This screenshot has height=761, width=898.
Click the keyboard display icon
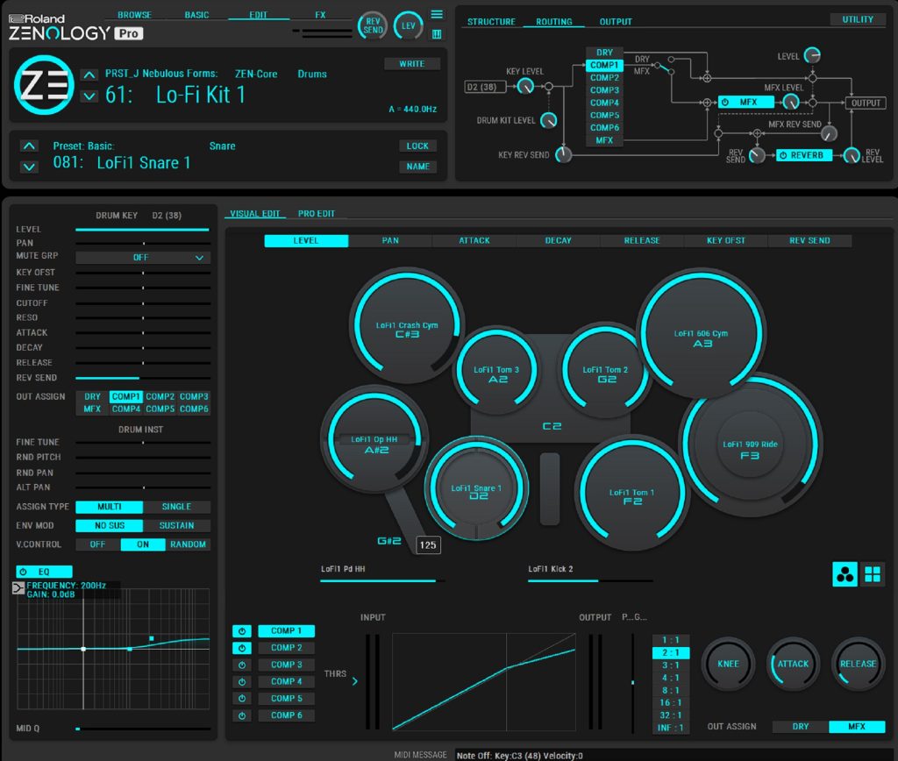[437, 34]
